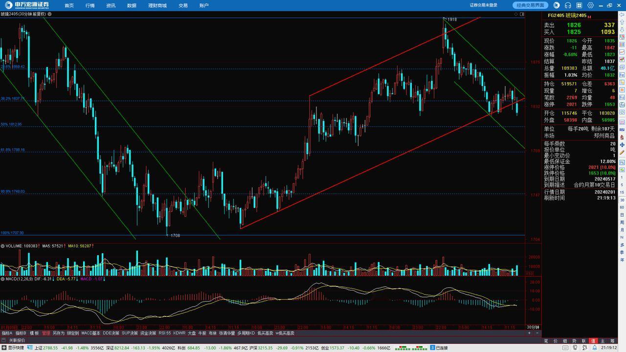The width and height of the screenshot is (626, 352).
Task: Click the blue connection icon before 已连接
Action: [432, 348]
